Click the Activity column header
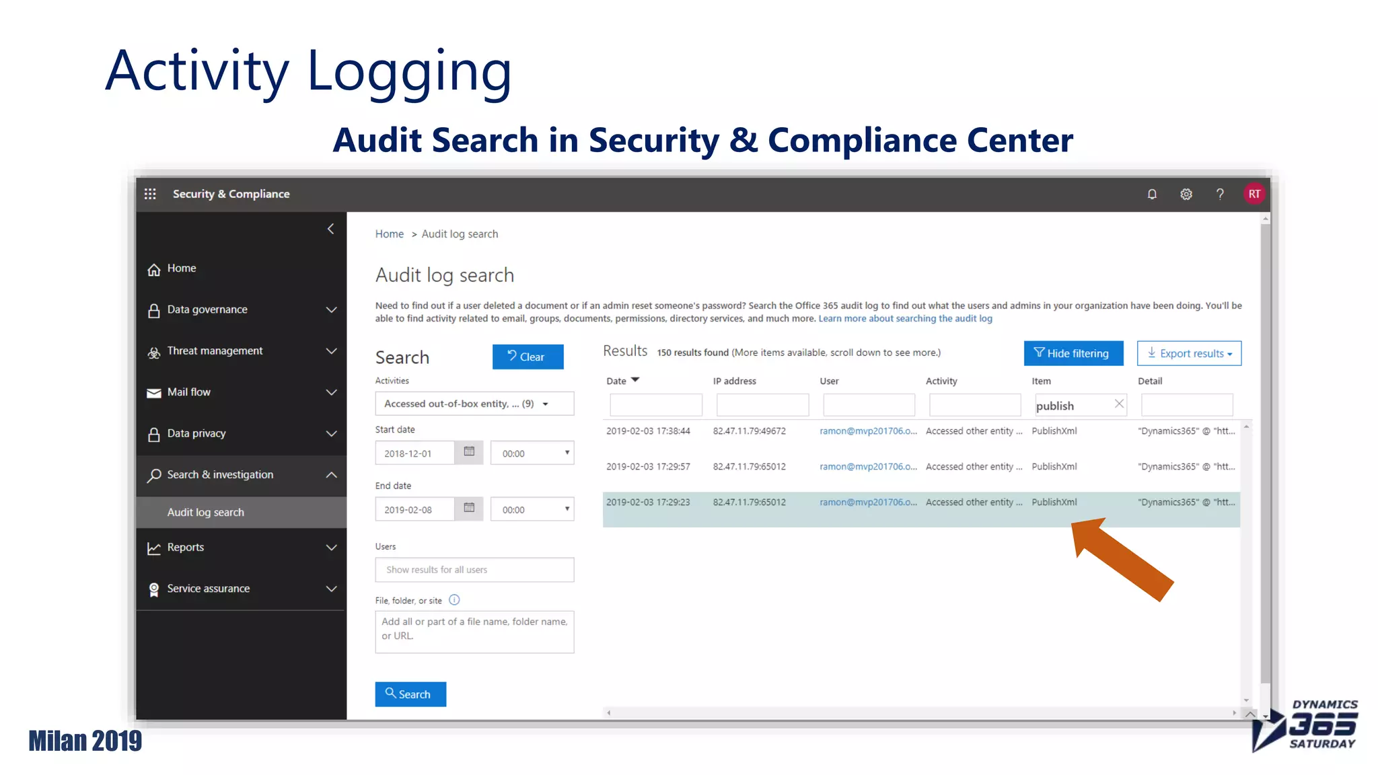This screenshot has width=1378, height=775. [x=941, y=381]
